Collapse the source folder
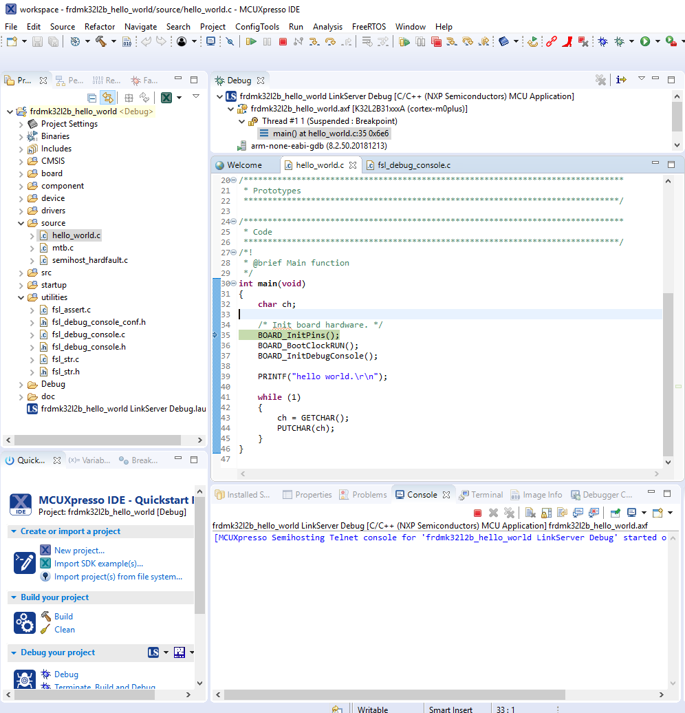 point(21,223)
